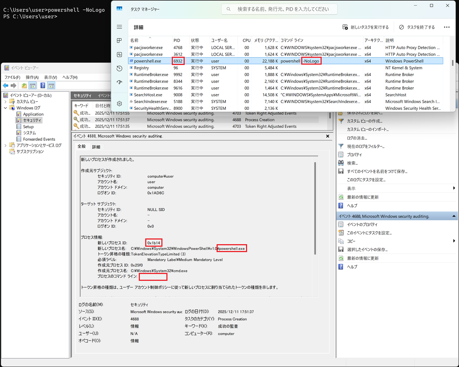Collapse the Windows ログ tree node
Screen dimensions: 459x367
[x=5, y=108]
